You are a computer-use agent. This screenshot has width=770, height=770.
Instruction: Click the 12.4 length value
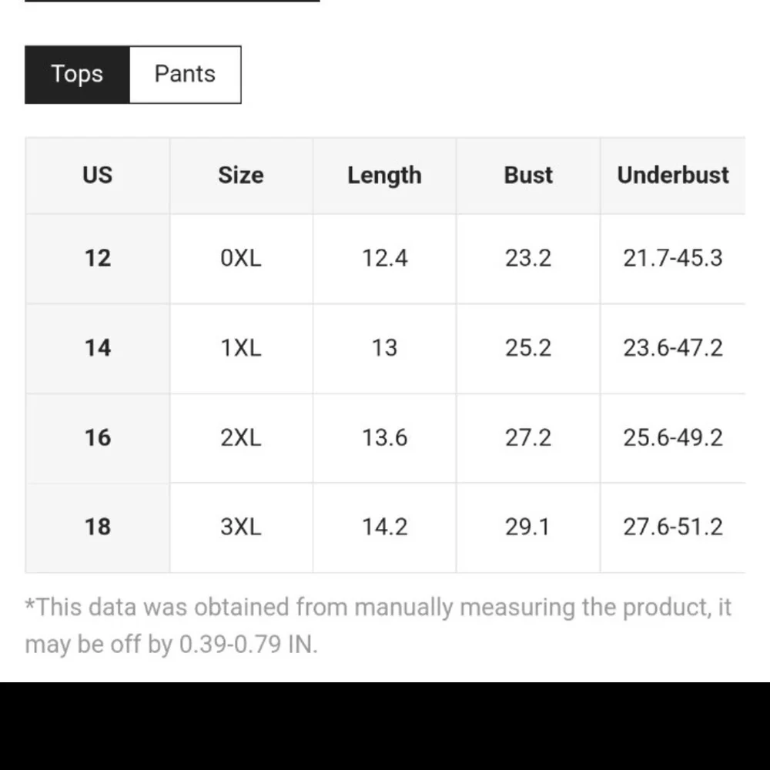384,258
